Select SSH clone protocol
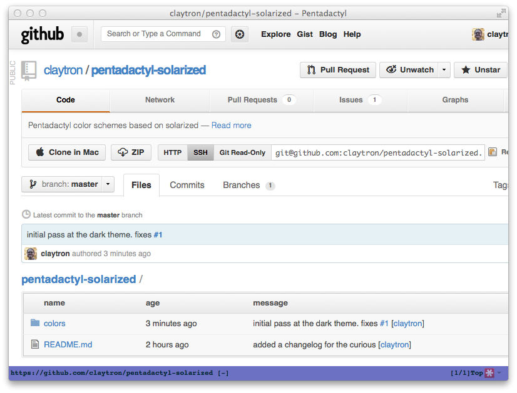This screenshot has height=393, width=517. click(200, 152)
